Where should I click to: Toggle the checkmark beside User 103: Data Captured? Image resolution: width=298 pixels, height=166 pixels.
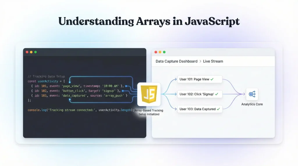point(218,109)
